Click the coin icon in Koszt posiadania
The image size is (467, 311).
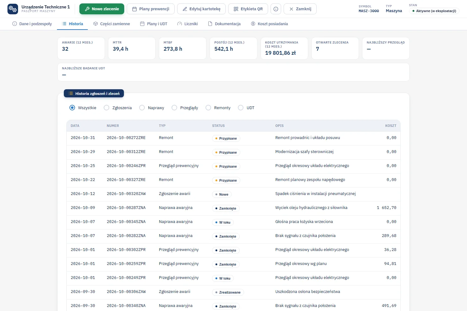pos(253,24)
